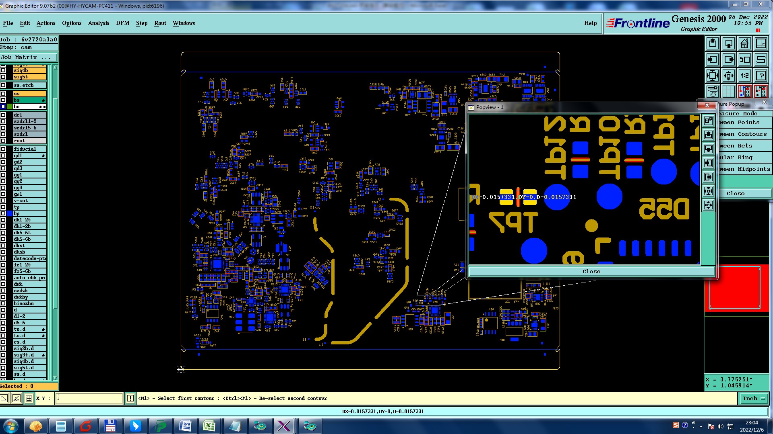Click Close button in Popview window
Viewport: 773px width, 434px height.
click(591, 272)
